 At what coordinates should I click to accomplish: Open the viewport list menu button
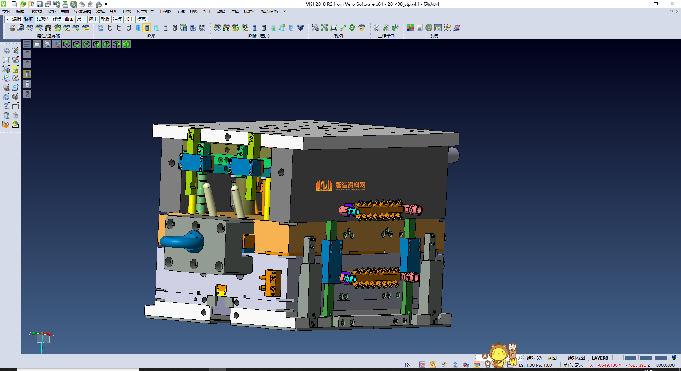click(27, 44)
